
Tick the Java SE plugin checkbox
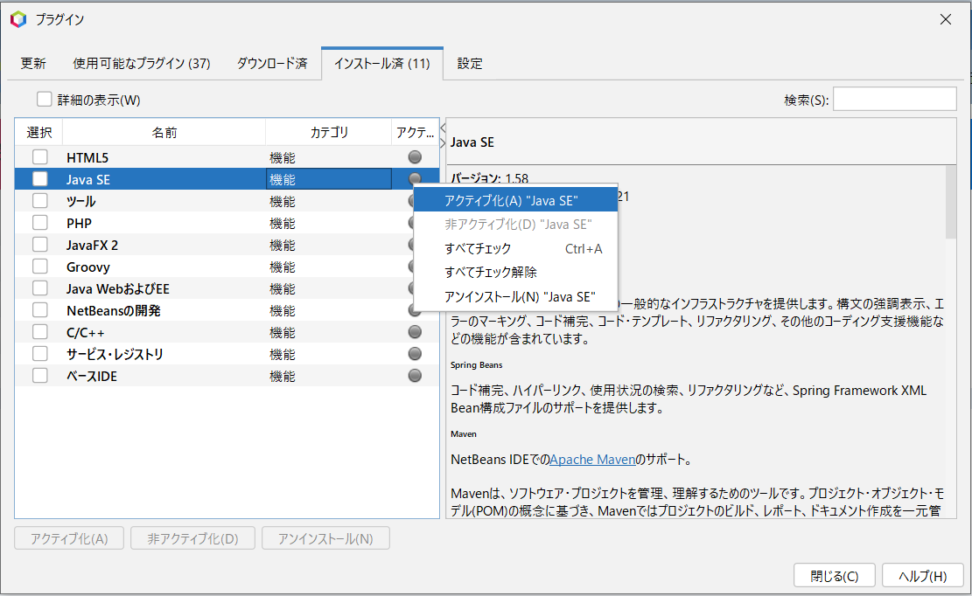pyautogui.click(x=39, y=179)
